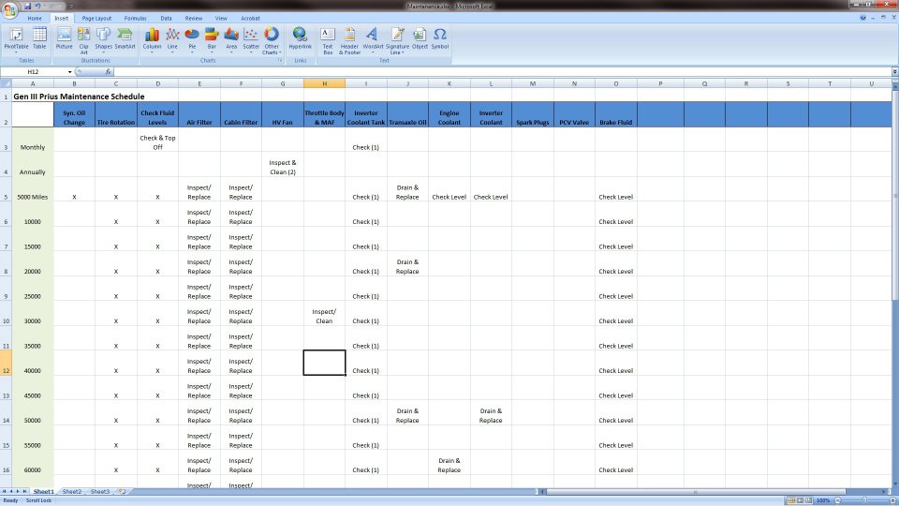Select the 'Brake Fluid' header cell
Screen dimensions: 899x506
pos(616,114)
